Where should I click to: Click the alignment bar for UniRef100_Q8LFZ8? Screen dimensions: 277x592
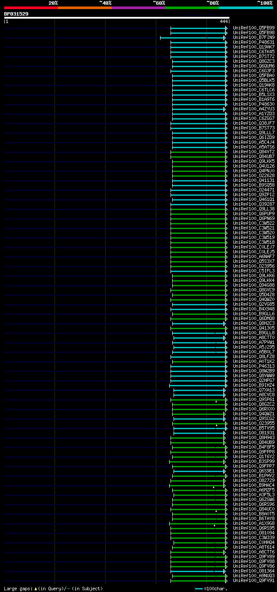tap(198, 356)
